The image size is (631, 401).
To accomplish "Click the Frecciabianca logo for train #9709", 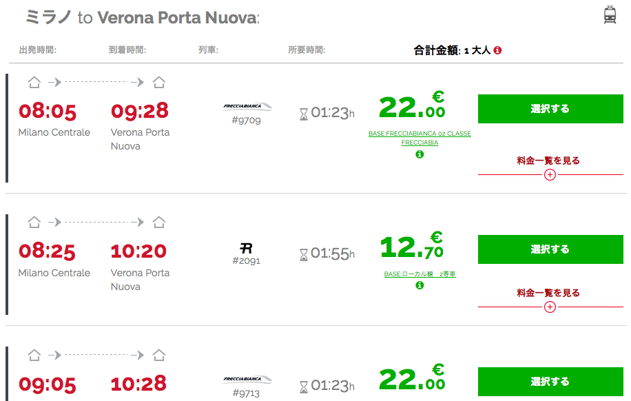I will pos(247,107).
